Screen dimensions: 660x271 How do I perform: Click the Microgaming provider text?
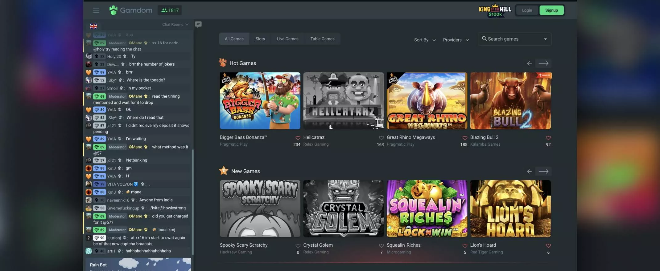coord(399,252)
